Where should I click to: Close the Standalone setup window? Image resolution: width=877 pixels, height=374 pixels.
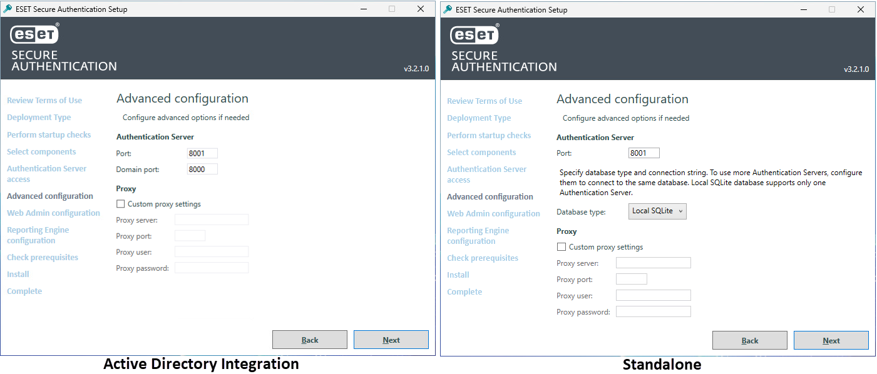coord(861,9)
